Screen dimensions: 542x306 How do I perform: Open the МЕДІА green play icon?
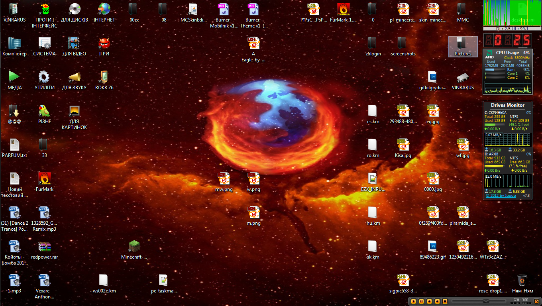[x=14, y=80]
